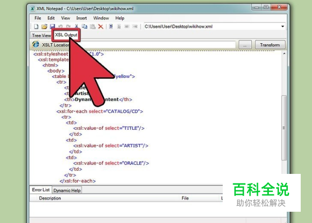The image size is (312, 223).
Task: Close the XML Notepad window
Action: tap(279, 7)
